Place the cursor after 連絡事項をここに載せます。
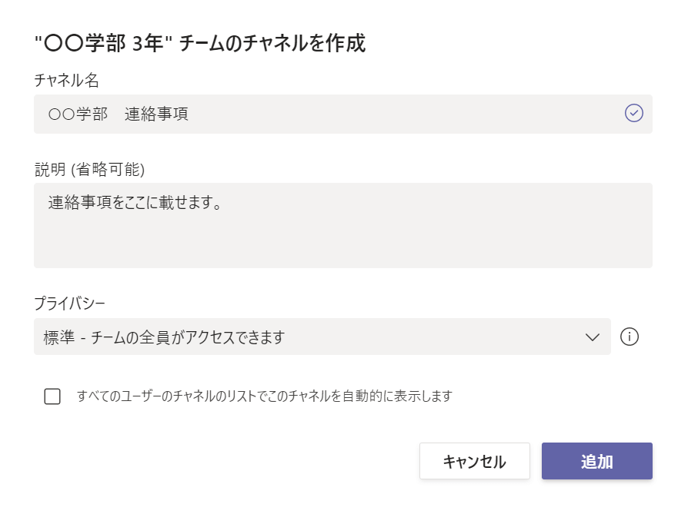Viewport: 688px width, 514px height. 224,202
